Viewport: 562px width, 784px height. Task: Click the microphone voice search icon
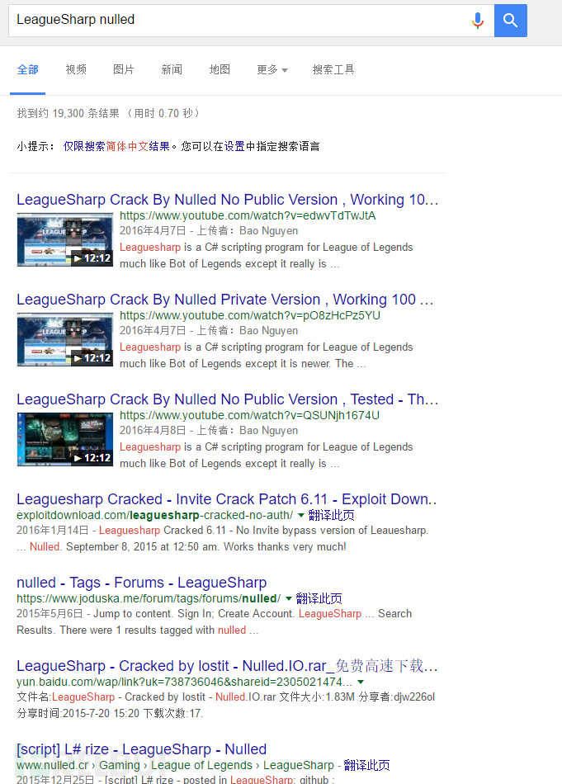pyautogui.click(x=478, y=21)
